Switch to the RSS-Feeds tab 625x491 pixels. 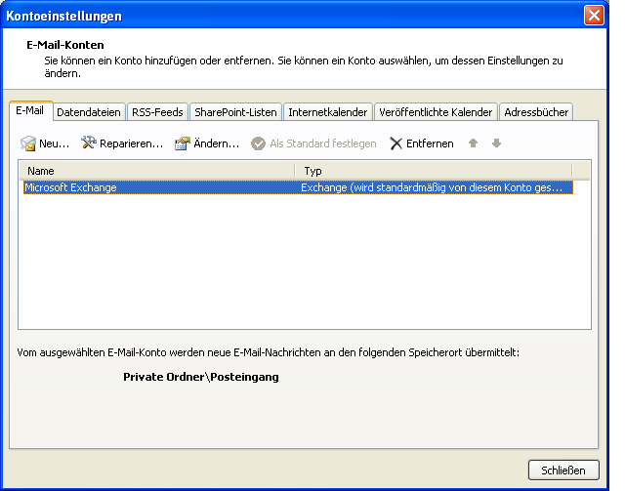(157, 112)
